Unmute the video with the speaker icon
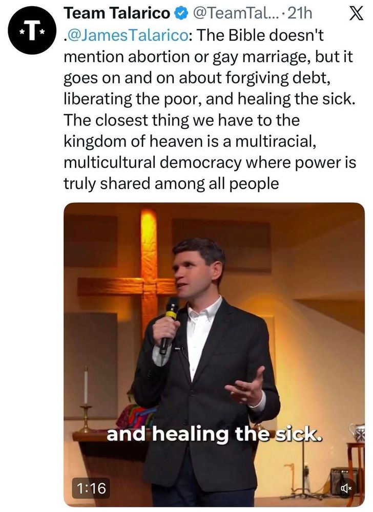The height and width of the screenshot is (512, 373). (x=346, y=488)
